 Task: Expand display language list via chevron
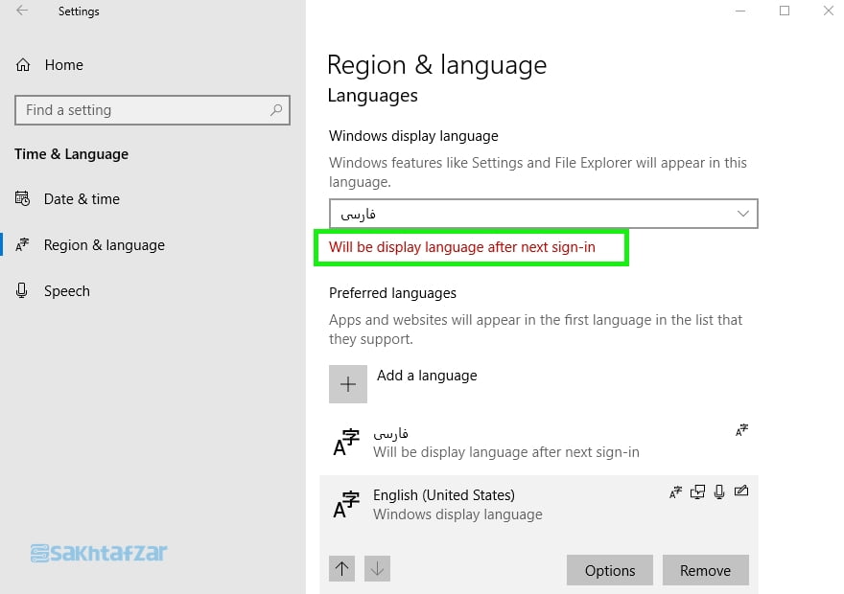click(x=742, y=214)
